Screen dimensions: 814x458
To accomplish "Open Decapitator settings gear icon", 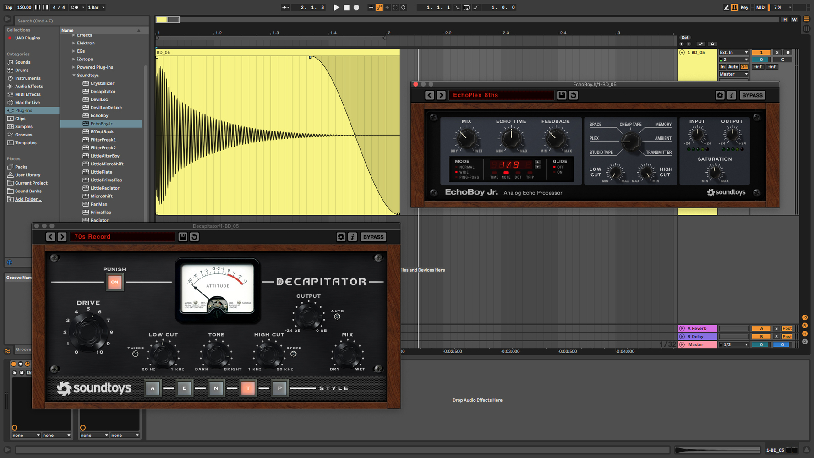I will point(341,237).
